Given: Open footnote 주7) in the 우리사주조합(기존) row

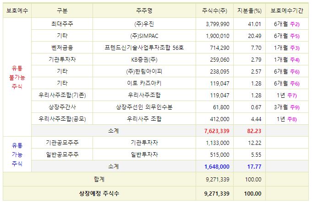Looking at the screenshot, I should pyautogui.click(x=292, y=96).
